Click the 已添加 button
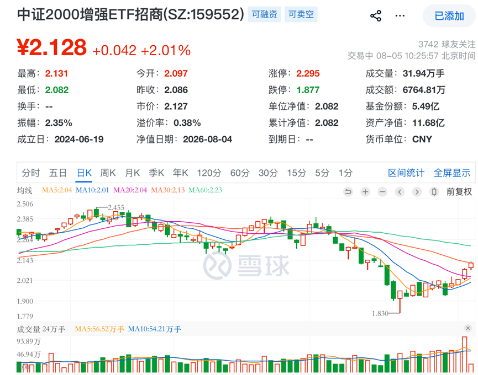 pos(449,16)
